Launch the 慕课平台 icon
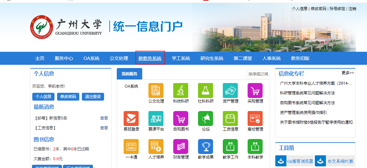 coord(156,119)
